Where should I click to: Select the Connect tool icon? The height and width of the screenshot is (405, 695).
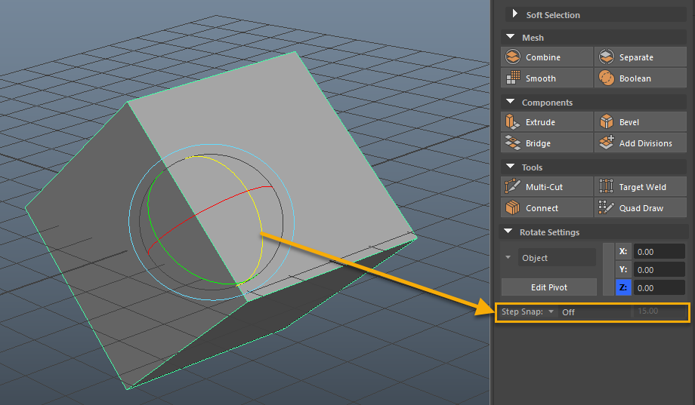click(513, 207)
